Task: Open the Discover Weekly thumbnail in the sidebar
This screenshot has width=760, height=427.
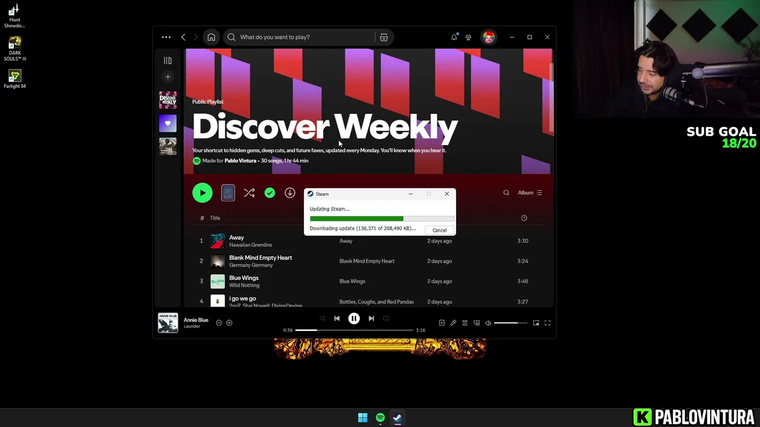Action: pyautogui.click(x=167, y=100)
